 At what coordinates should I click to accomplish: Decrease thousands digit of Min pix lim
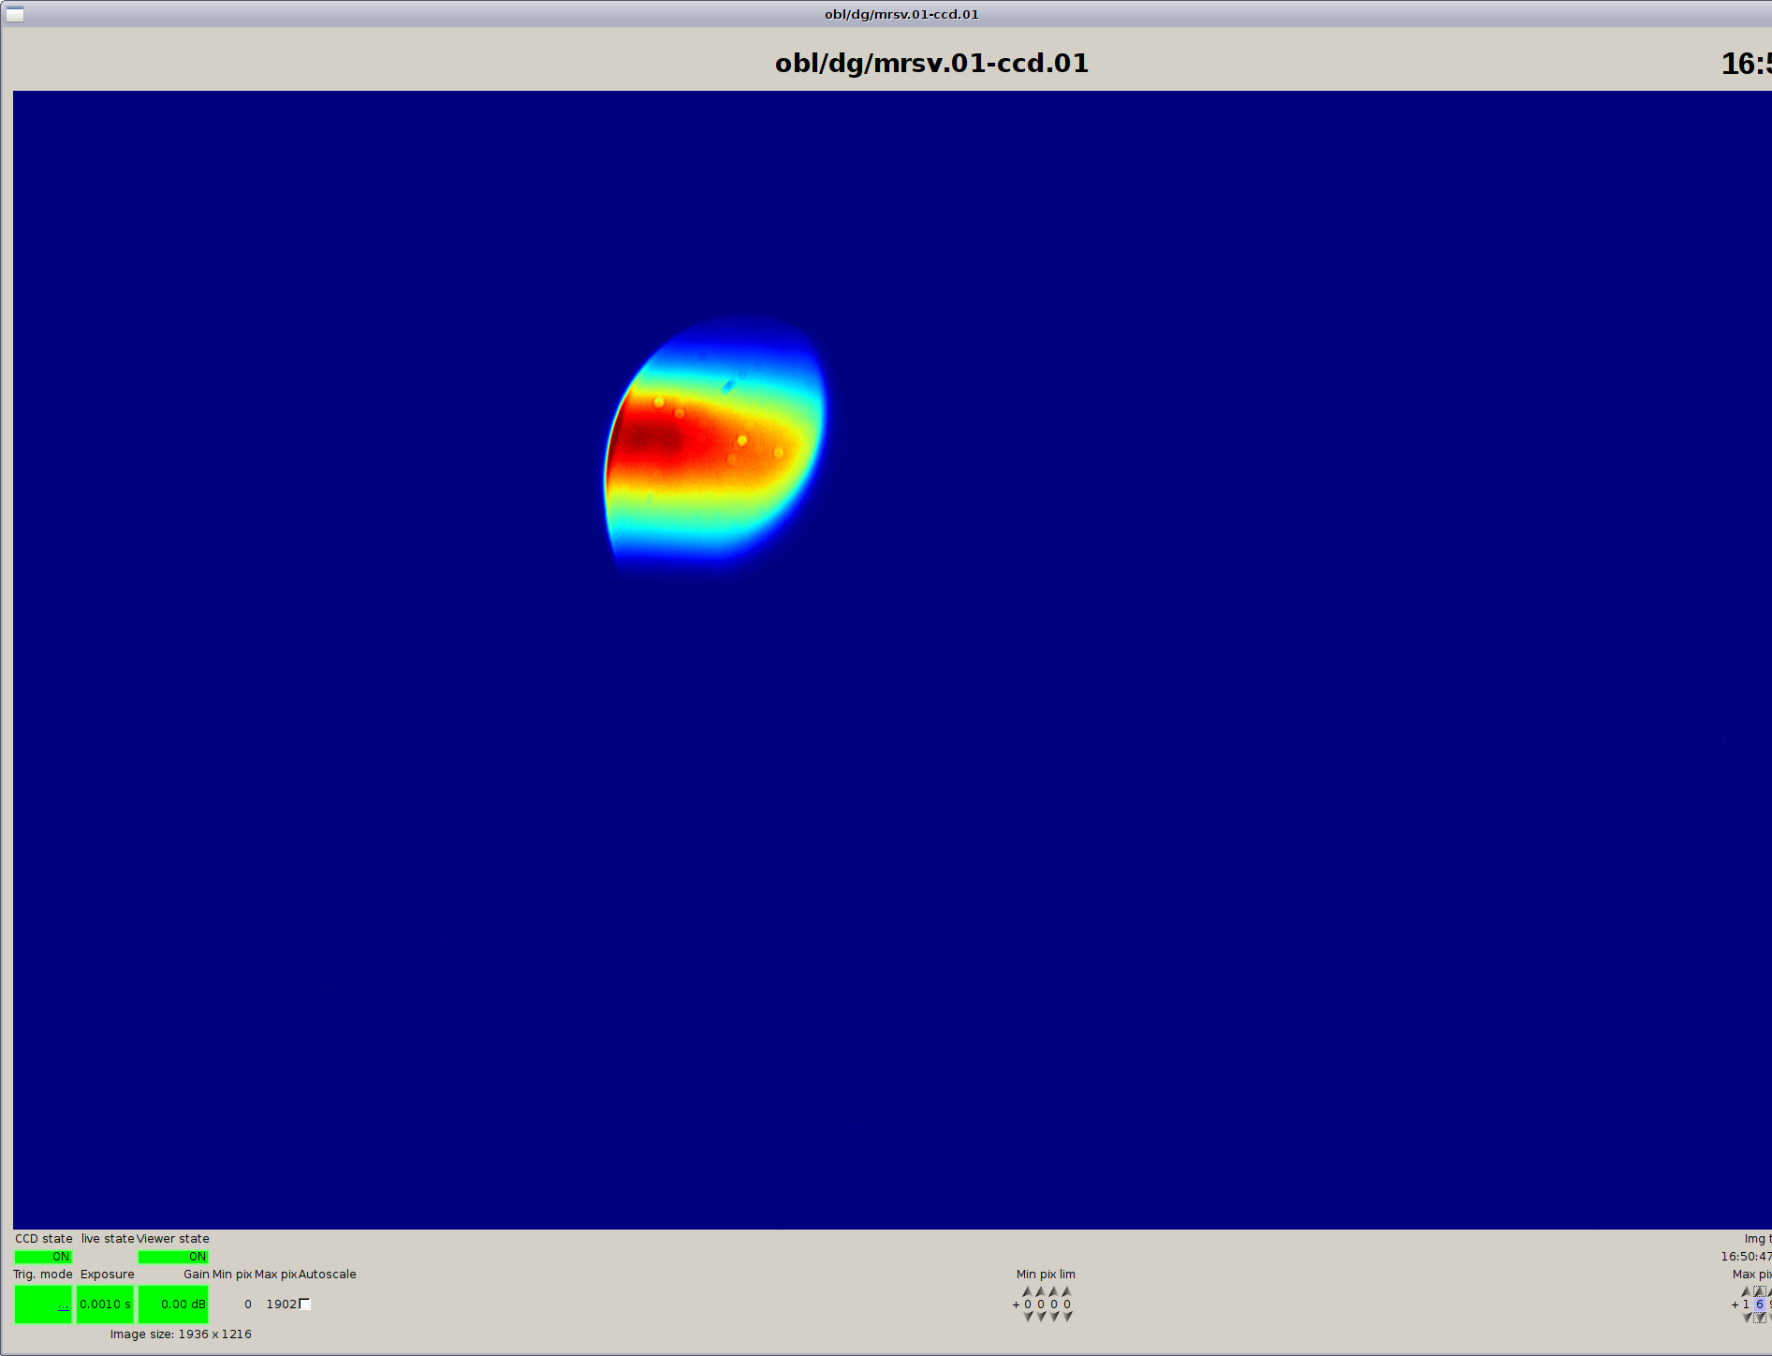click(1028, 1317)
